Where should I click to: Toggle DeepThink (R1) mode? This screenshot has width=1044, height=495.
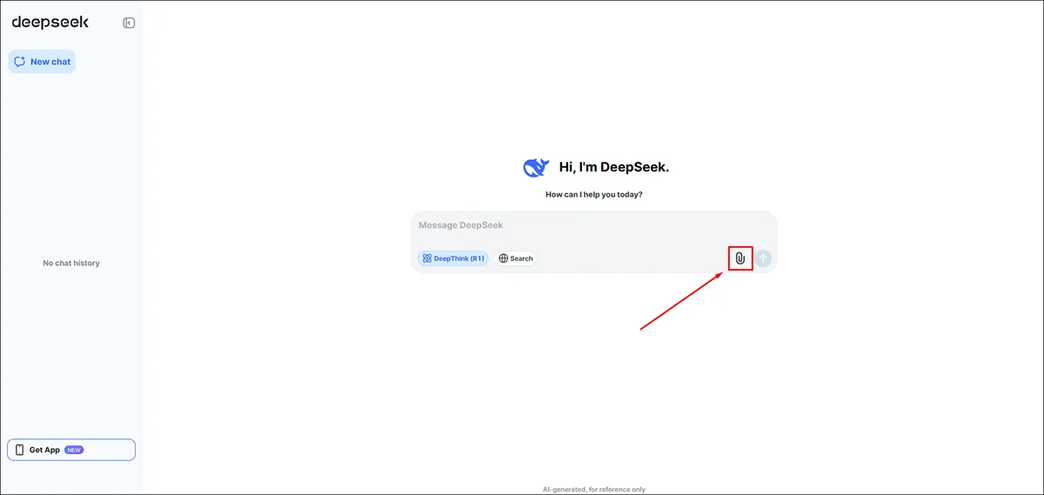453,258
